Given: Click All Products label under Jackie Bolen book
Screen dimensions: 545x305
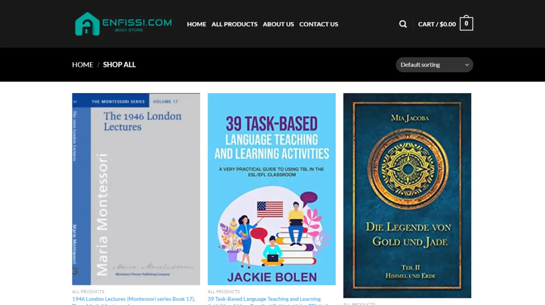Looking at the screenshot, I should pos(224,291).
